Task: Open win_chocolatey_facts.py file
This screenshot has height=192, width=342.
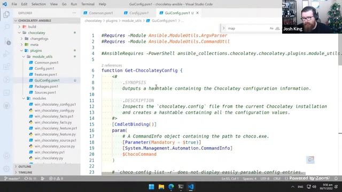Action: (46, 122)
